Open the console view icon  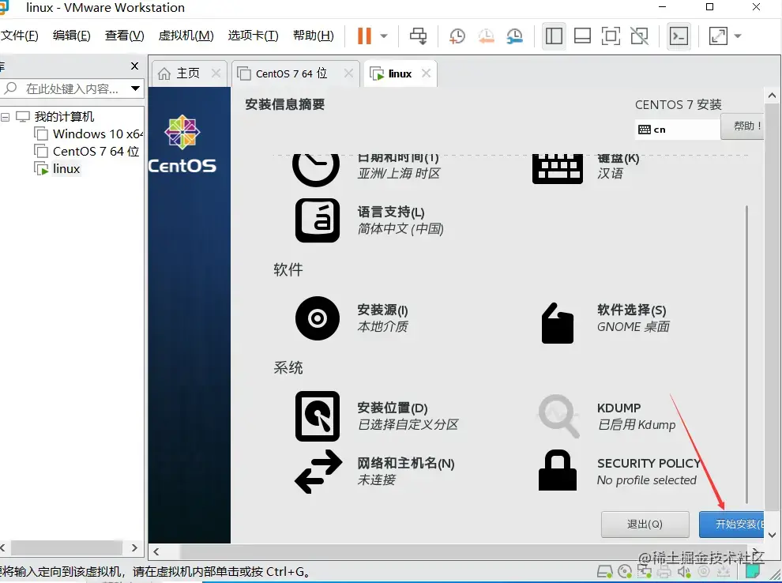(679, 36)
